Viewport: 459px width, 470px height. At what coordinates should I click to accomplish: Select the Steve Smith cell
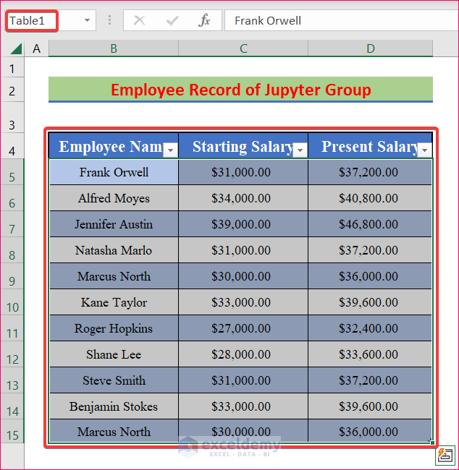pyautogui.click(x=114, y=380)
